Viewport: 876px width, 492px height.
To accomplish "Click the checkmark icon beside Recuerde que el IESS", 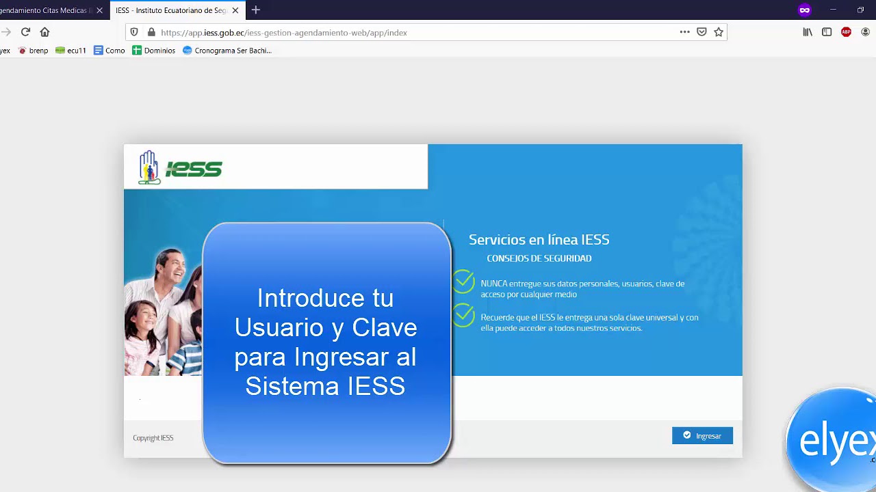I will (x=463, y=316).
